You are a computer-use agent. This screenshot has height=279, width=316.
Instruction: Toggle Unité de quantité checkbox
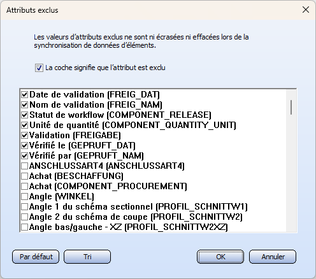pyautogui.click(x=24, y=125)
